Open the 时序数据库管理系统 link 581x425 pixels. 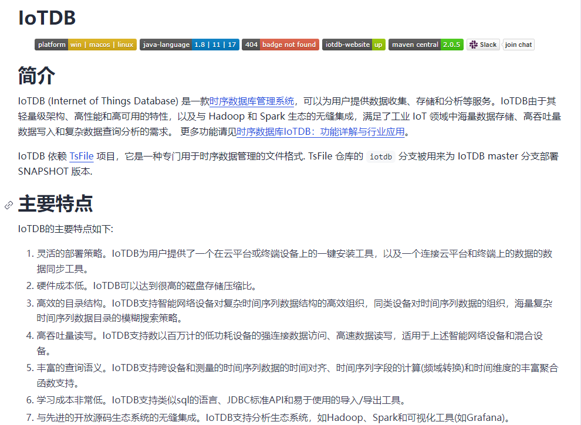(x=251, y=100)
